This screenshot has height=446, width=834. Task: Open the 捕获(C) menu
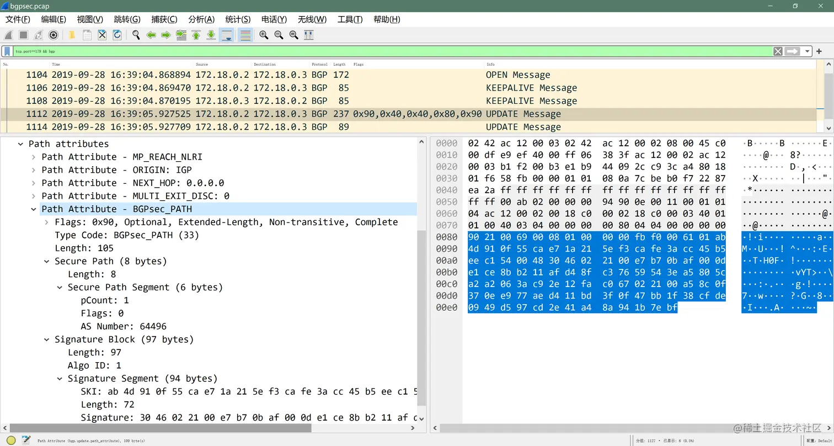[164, 19]
